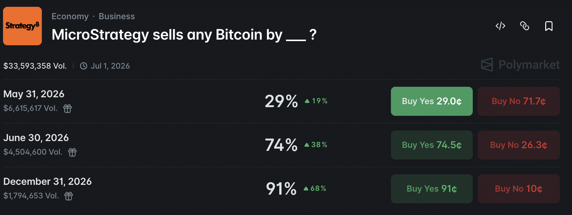572x215 pixels.
Task: Click the gift icon for June 30, 2026
Action: point(72,152)
